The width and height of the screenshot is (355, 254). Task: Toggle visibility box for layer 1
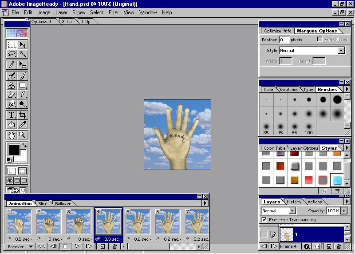[x=264, y=234]
